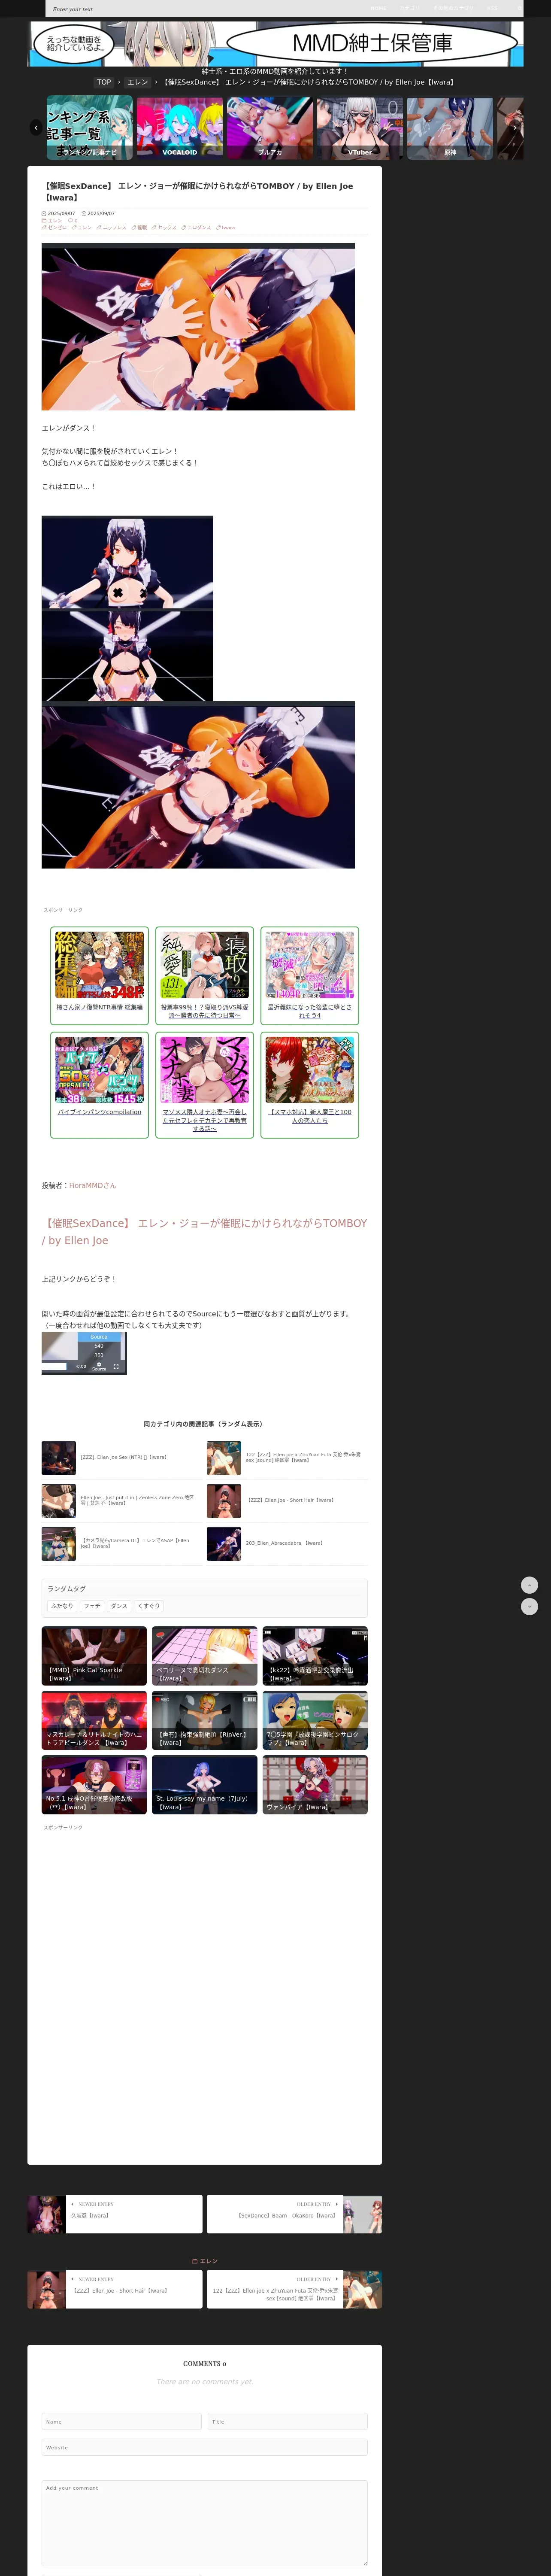Open the category NEWER ENTRY 'Short Hair' card
551x2576 pixels.
(115, 2289)
